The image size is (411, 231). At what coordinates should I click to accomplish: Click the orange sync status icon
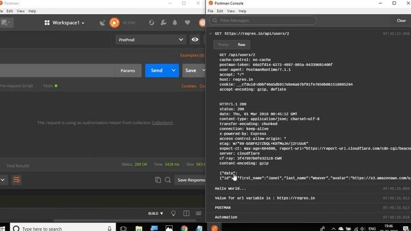pos(114,23)
